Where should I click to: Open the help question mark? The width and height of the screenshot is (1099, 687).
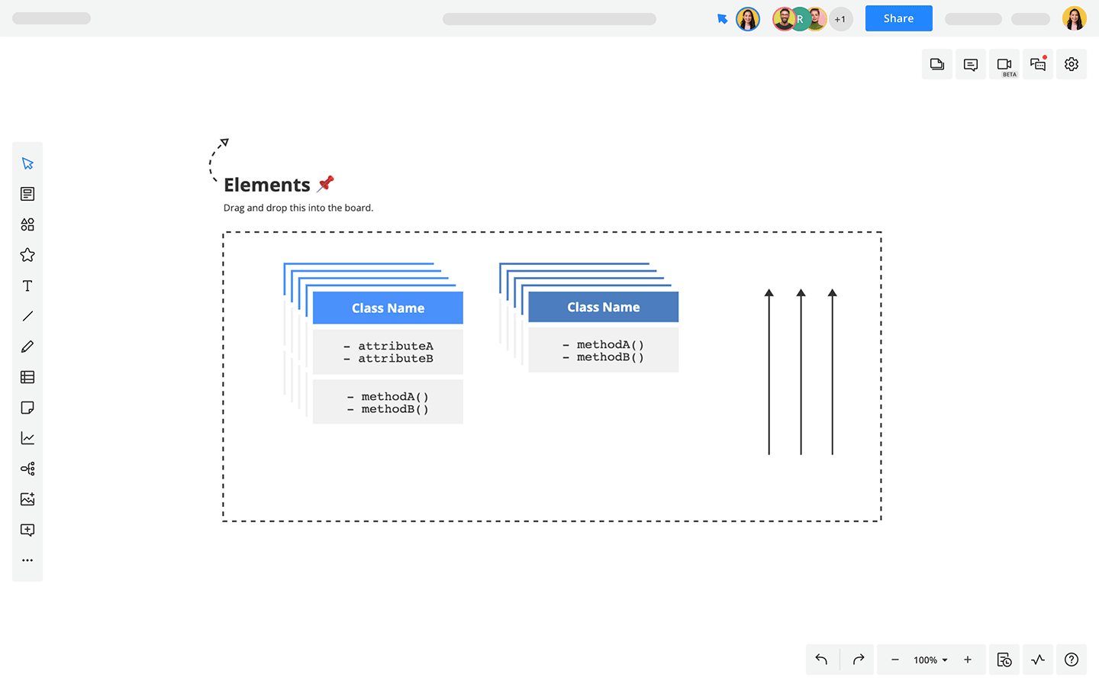1072,660
